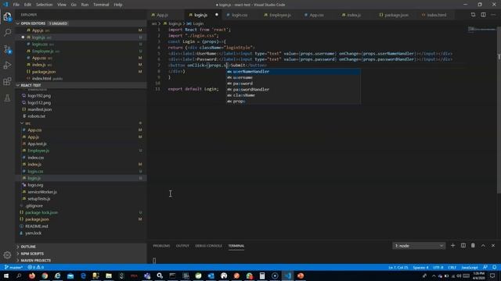Click the Login breadcrumb symbol

click(198, 23)
